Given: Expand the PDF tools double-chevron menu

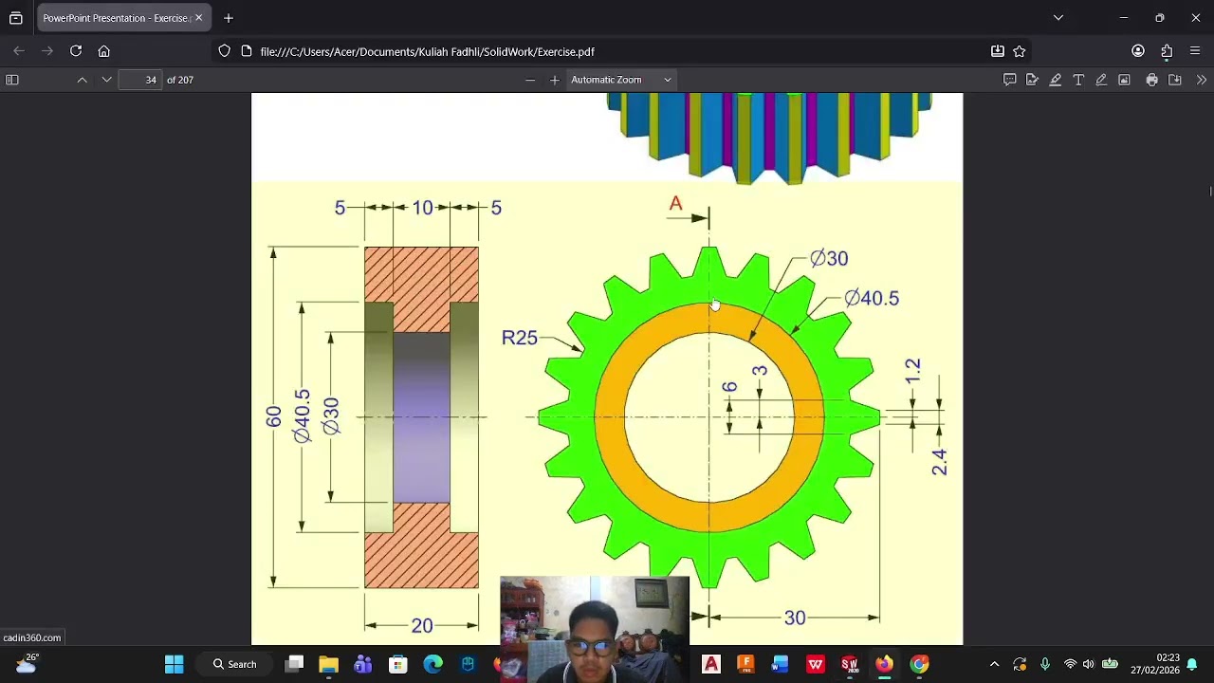Looking at the screenshot, I should [1202, 80].
